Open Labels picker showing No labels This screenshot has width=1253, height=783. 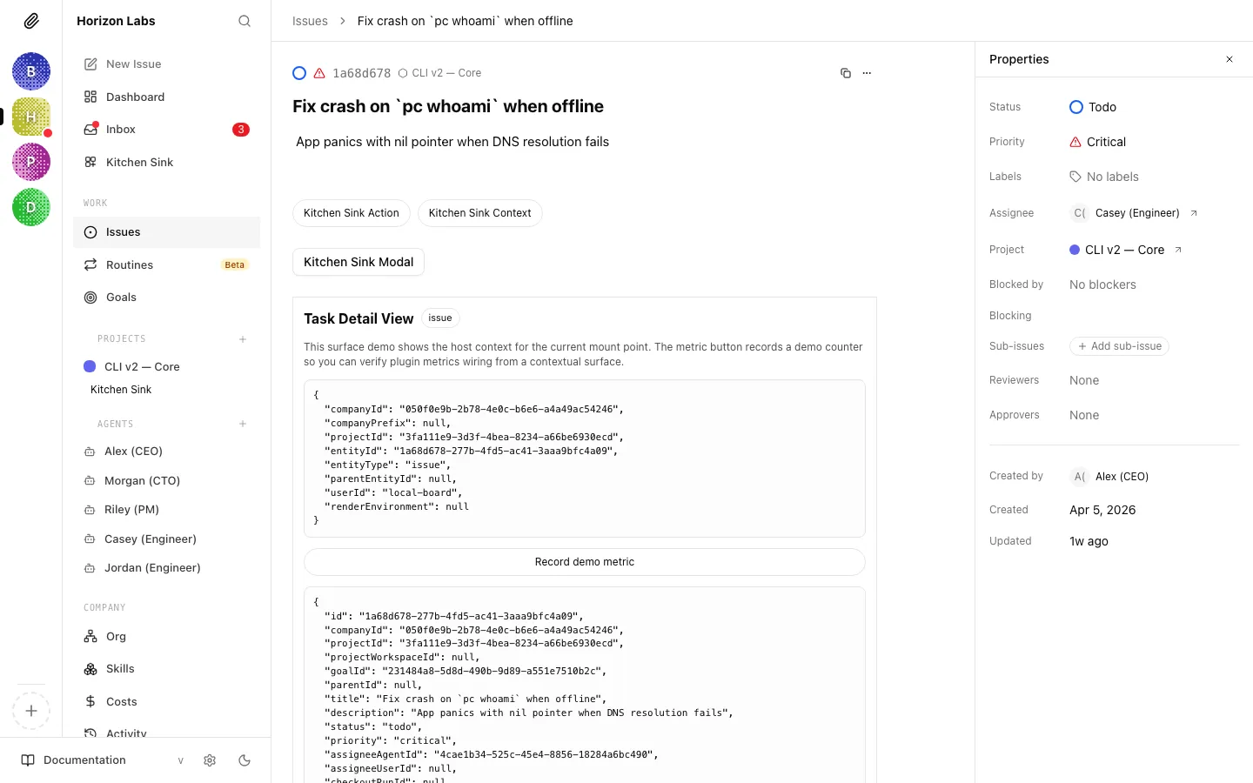(x=1104, y=177)
